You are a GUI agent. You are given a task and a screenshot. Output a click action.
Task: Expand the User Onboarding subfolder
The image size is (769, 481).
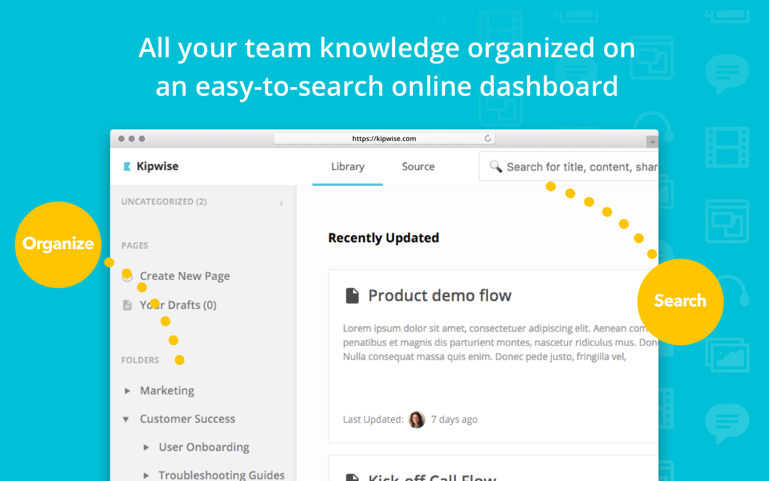click(146, 447)
